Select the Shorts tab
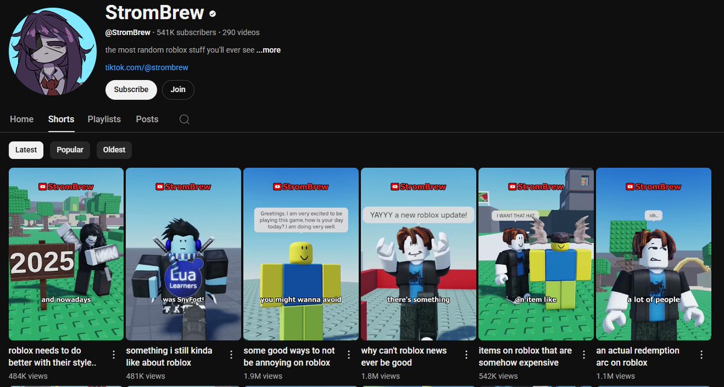This screenshot has height=387, width=724. (61, 119)
